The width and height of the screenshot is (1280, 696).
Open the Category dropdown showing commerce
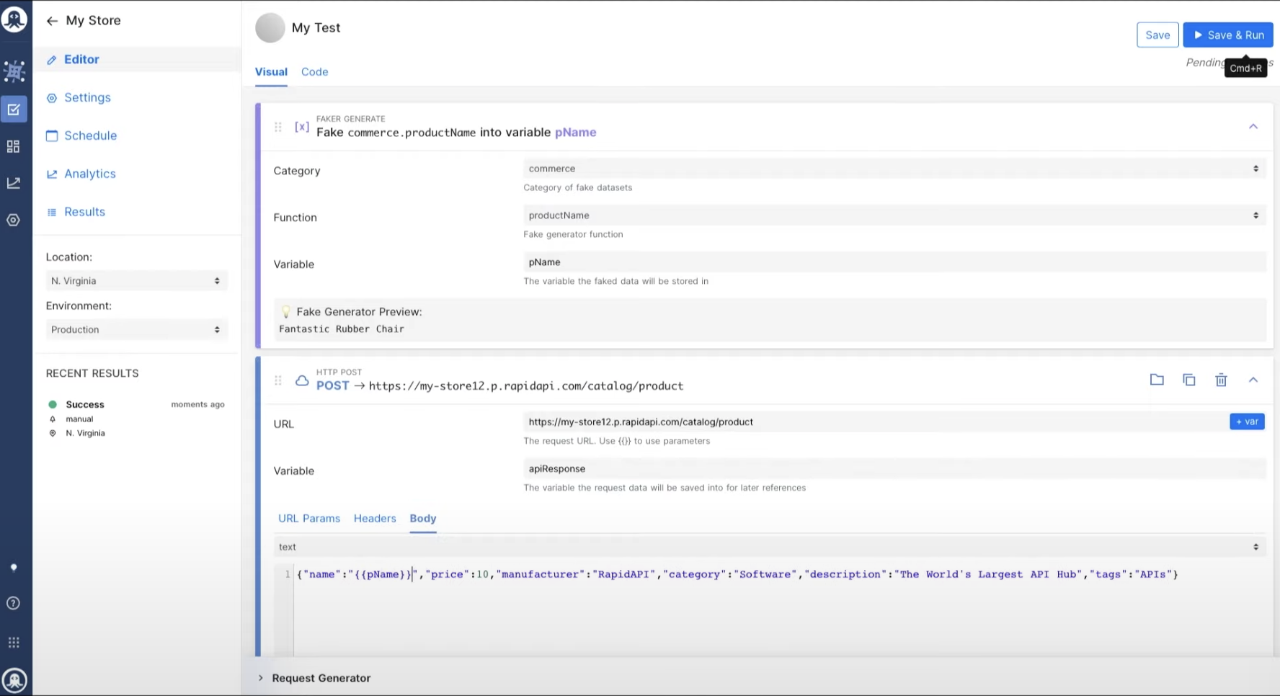(x=894, y=169)
